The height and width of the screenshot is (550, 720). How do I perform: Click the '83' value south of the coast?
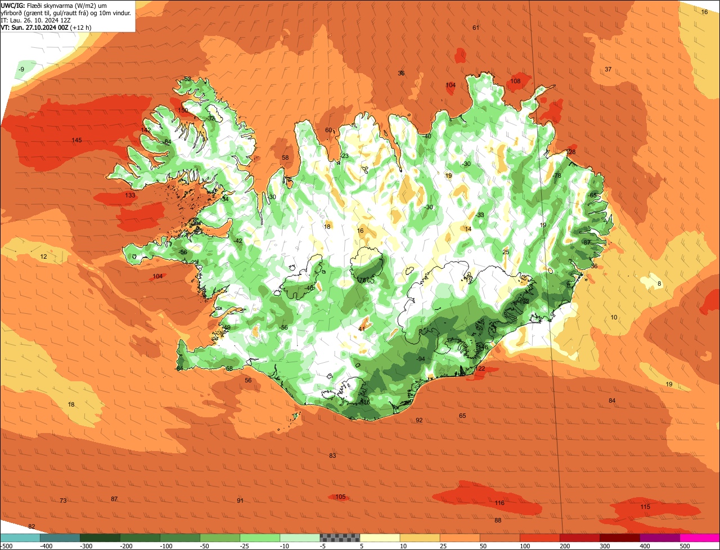pyautogui.click(x=332, y=456)
